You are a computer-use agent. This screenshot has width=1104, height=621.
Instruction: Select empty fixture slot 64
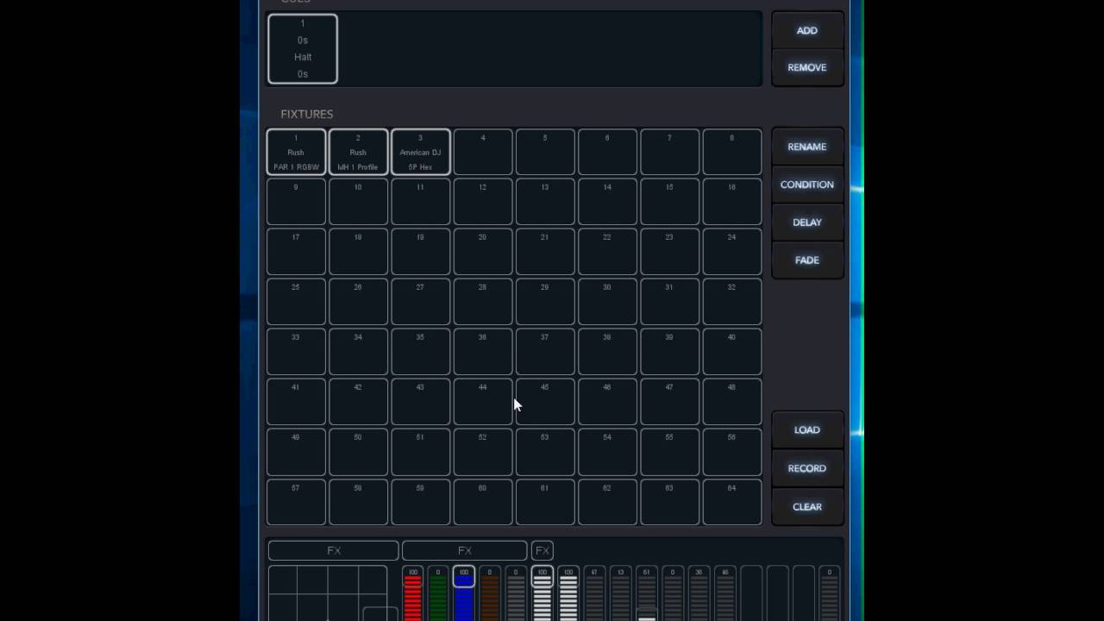732,502
